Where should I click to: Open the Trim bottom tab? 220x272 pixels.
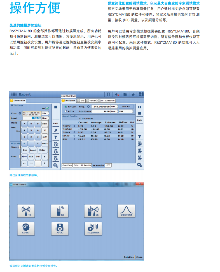pos(76,165)
